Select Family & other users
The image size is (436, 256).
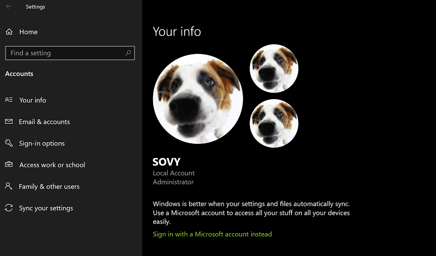[49, 186]
